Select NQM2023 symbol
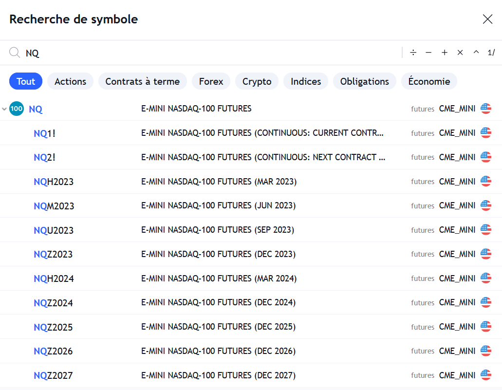Image resolution: width=502 pixels, height=390 pixels. coord(54,206)
